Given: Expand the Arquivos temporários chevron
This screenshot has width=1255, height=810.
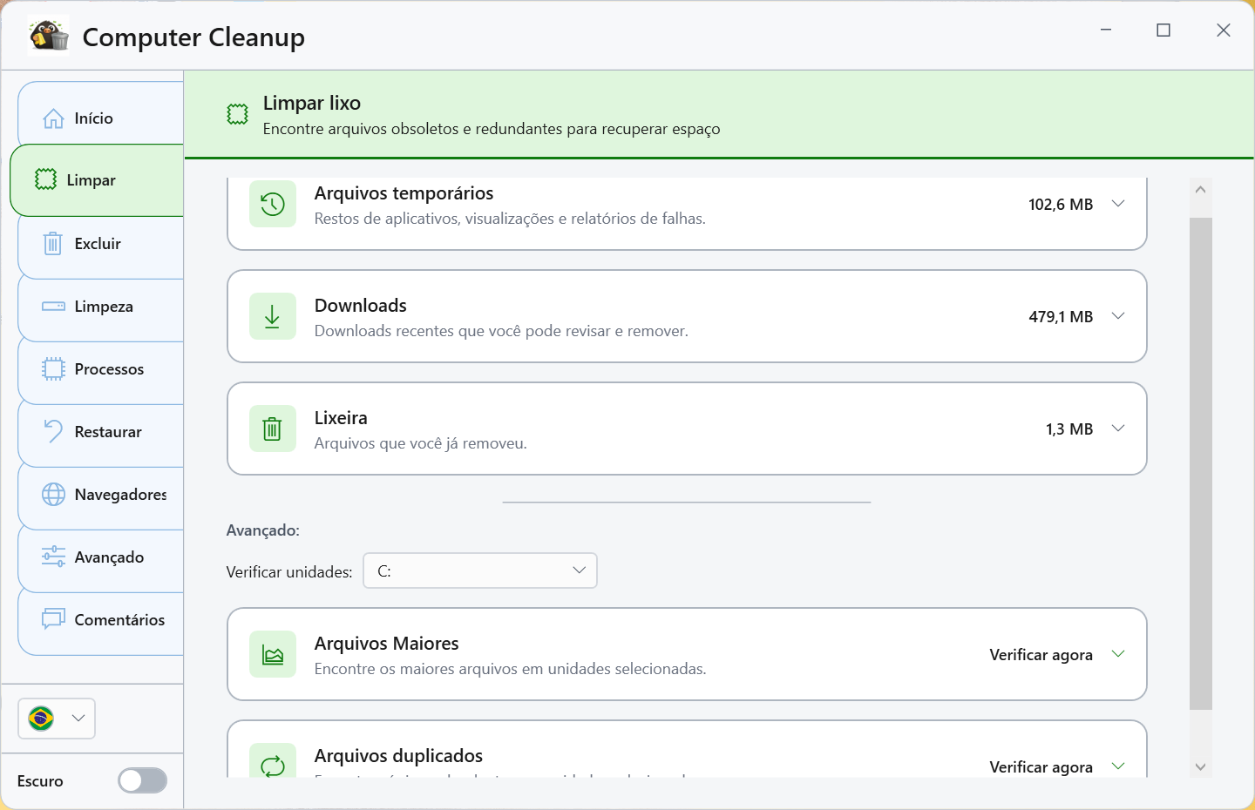Looking at the screenshot, I should [x=1118, y=204].
